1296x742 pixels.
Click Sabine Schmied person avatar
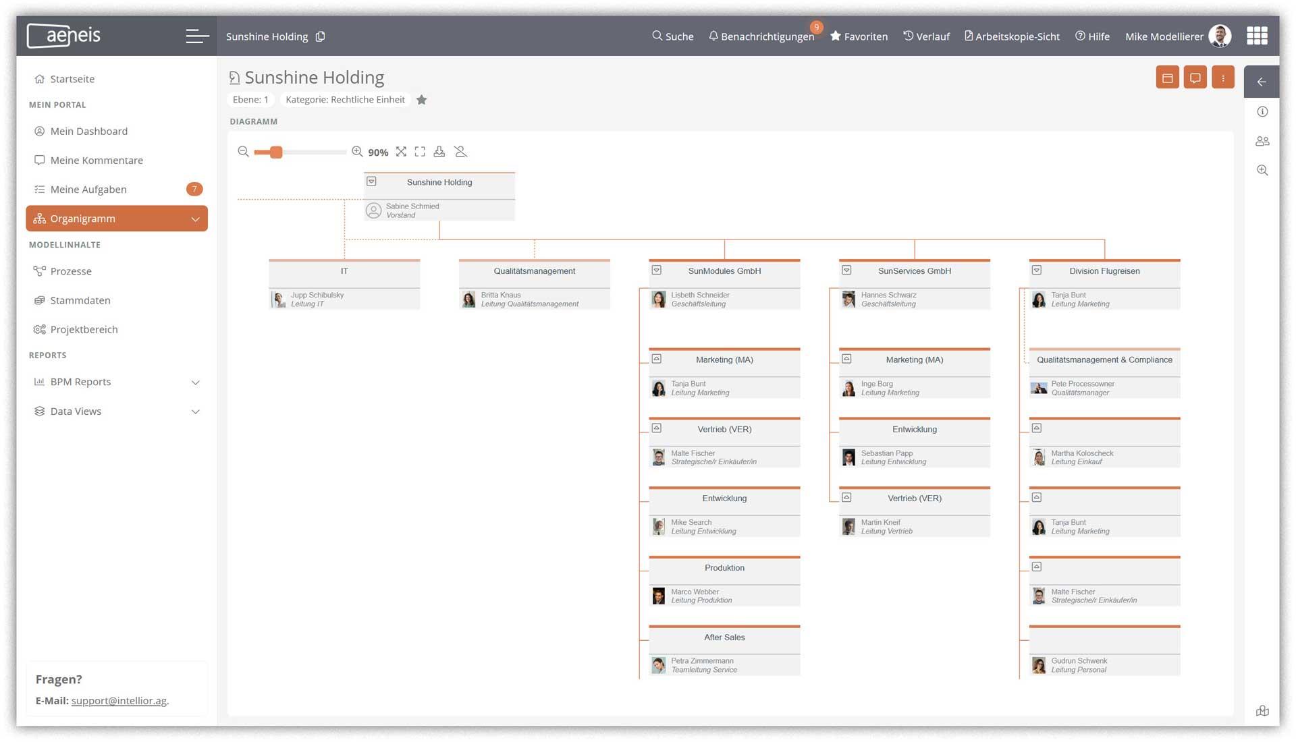click(x=373, y=211)
